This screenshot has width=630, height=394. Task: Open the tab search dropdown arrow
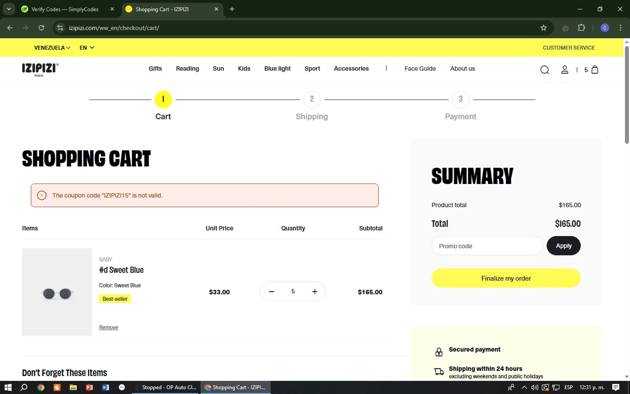pos(8,9)
